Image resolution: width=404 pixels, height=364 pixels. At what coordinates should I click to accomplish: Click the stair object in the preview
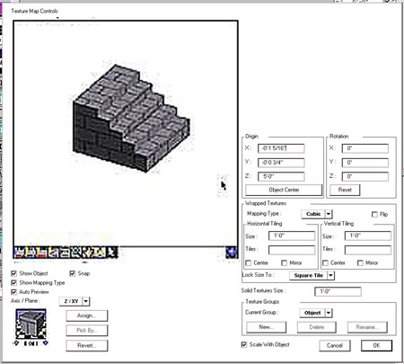pos(130,119)
